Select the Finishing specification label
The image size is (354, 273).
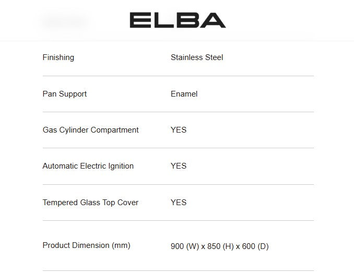click(x=58, y=57)
